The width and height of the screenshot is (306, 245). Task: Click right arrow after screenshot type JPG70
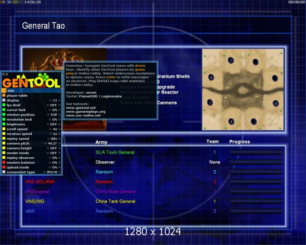coord(59,172)
